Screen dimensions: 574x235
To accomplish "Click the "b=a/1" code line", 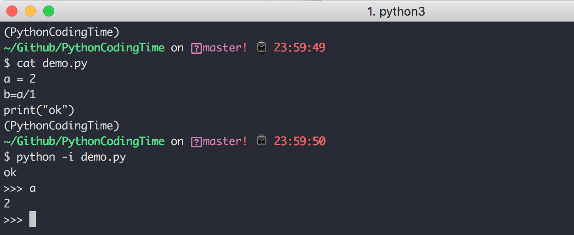I will tap(20, 95).
